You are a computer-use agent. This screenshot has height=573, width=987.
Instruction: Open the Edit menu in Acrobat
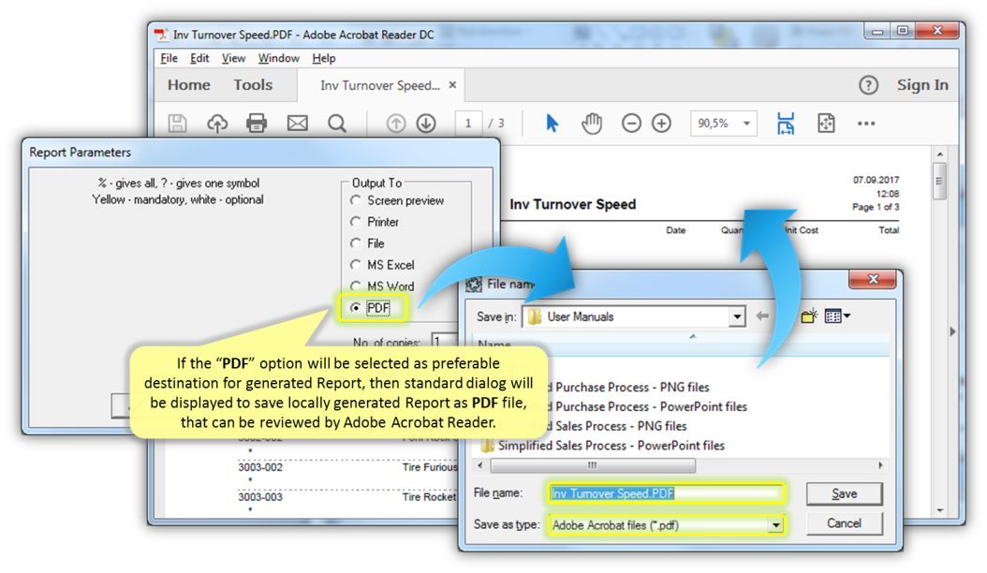pyautogui.click(x=199, y=58)
